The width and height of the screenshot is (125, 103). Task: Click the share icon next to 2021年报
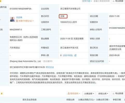point(75,55)
